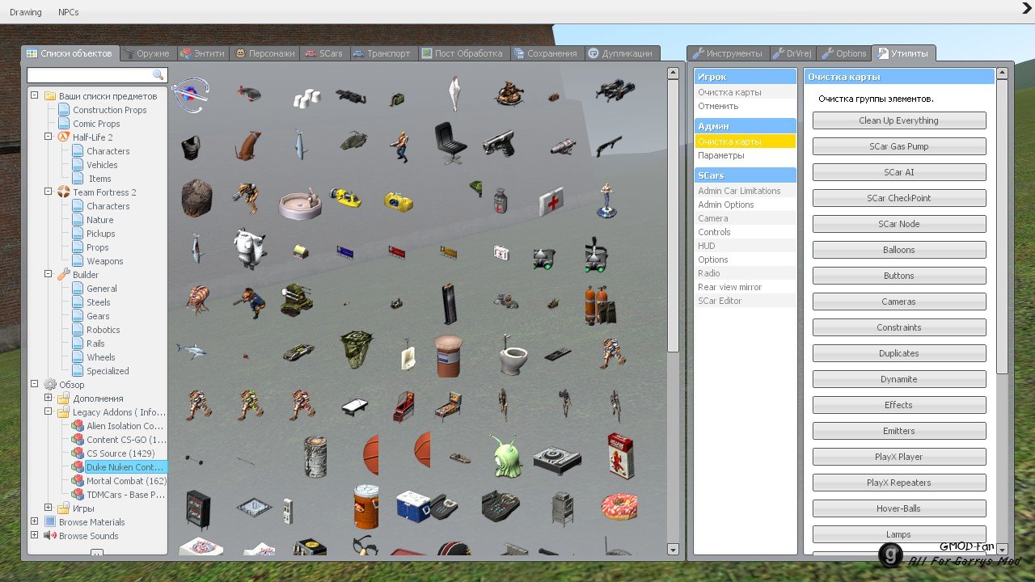
Task: Pick the black vending machine prop
Action: click(198, 509)
